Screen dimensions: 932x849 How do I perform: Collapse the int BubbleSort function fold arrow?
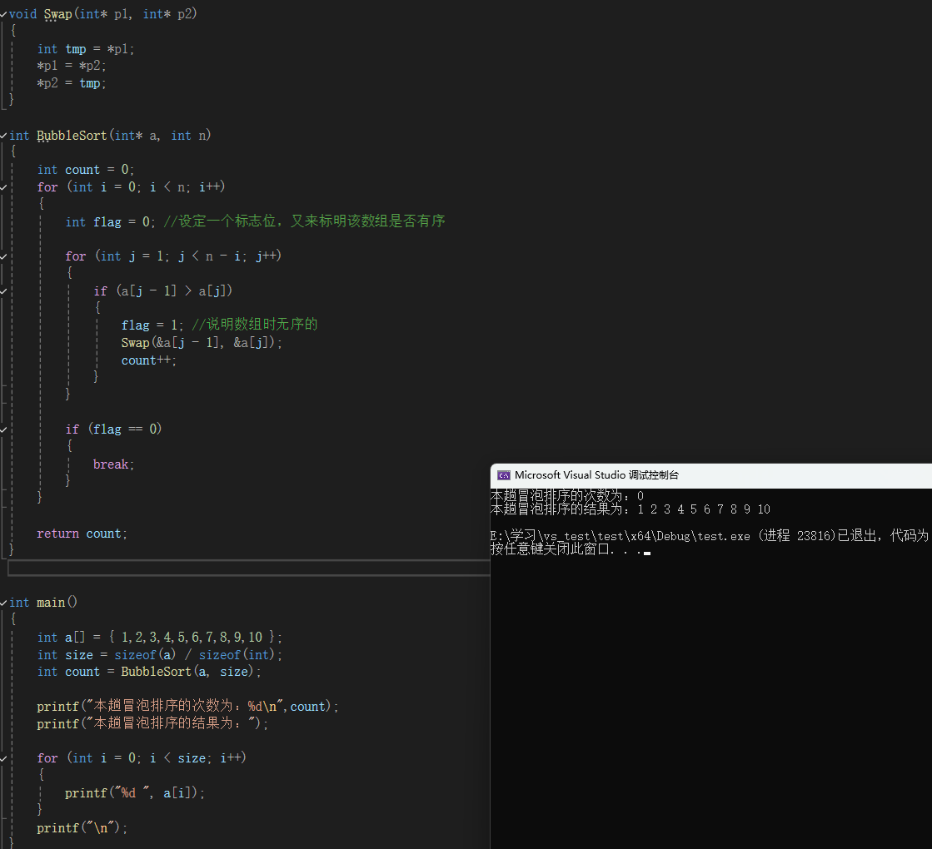pos(3,136)
